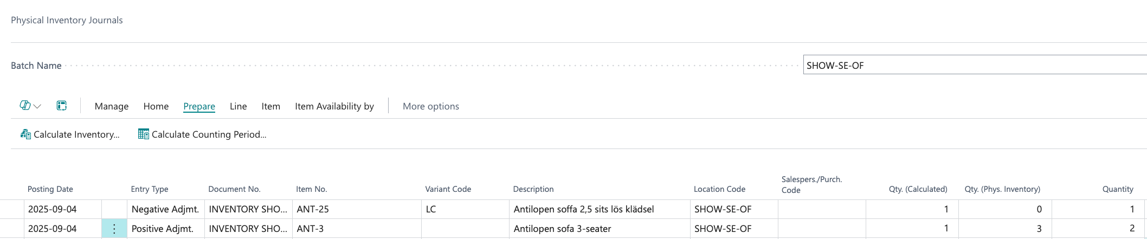Show More options
Screen dimensions: 1147x239
point(430,106)
